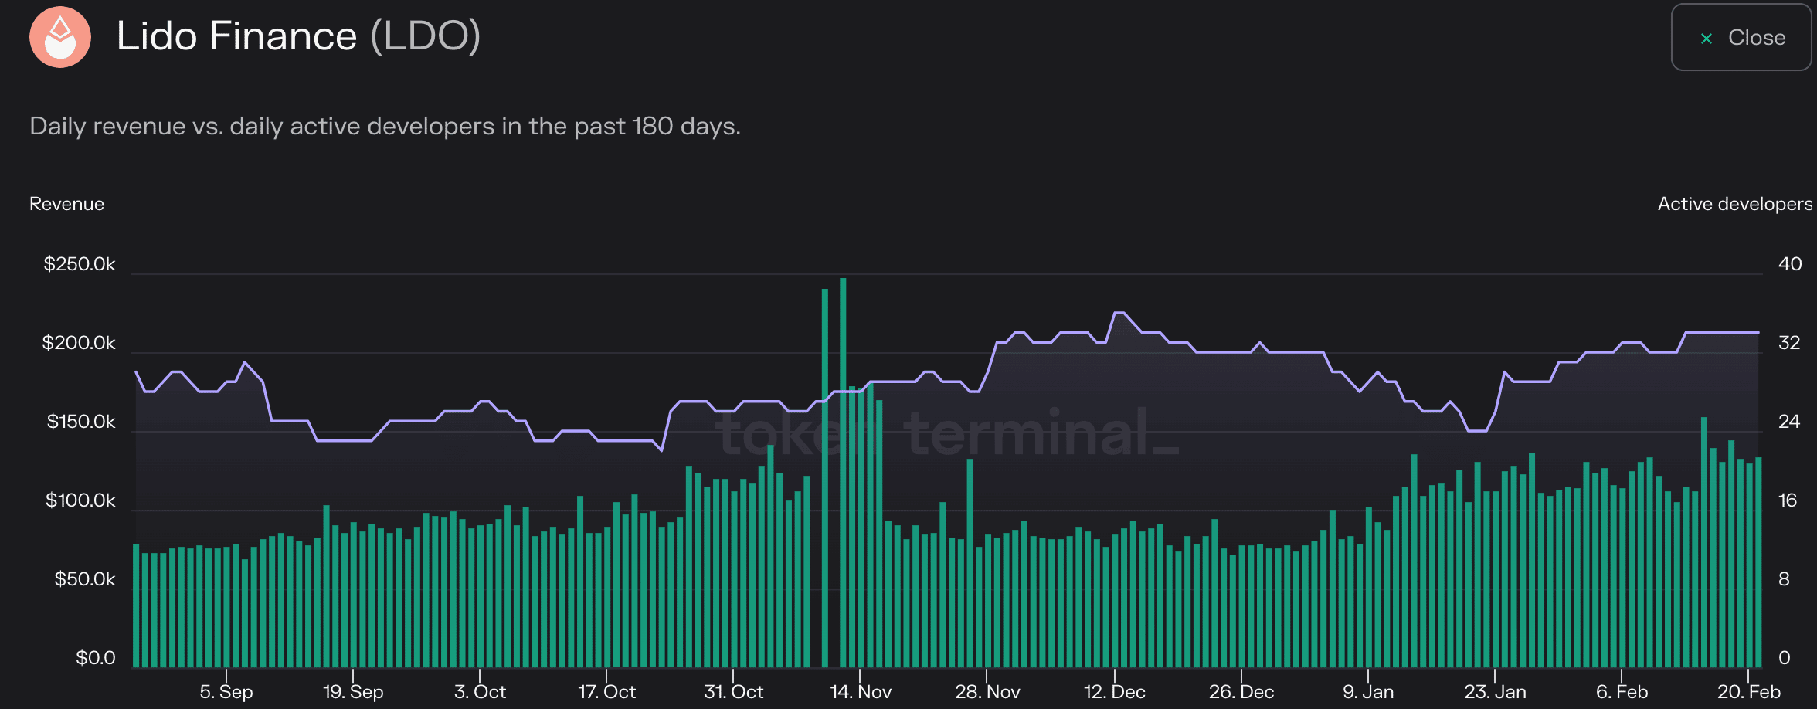Click the $250.0k revenue axis value
Image resolution: width=1817 pixels, height=709 pixels.
point(80,264)
